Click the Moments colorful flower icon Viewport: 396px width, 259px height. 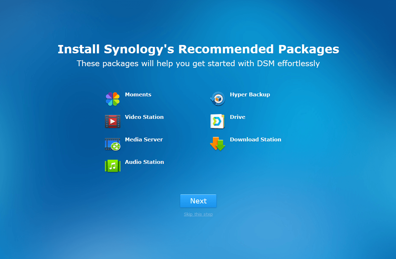(113, 99)
